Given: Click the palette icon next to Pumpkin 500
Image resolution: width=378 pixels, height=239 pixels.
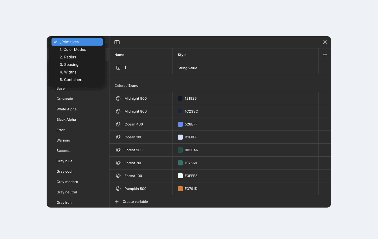Looking at the screenshot, I should [x=118, y=189].
